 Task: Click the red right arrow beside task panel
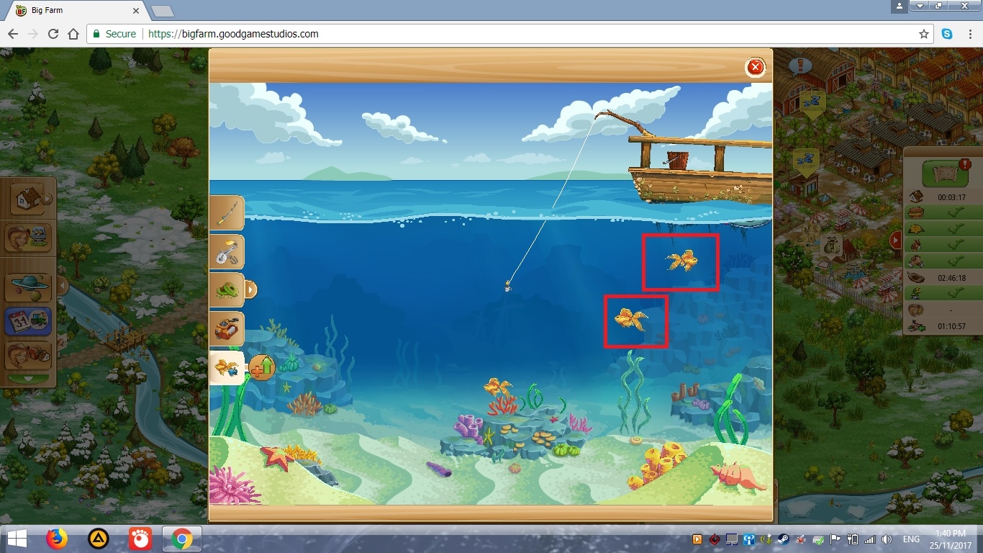click(x=896, y=240)
